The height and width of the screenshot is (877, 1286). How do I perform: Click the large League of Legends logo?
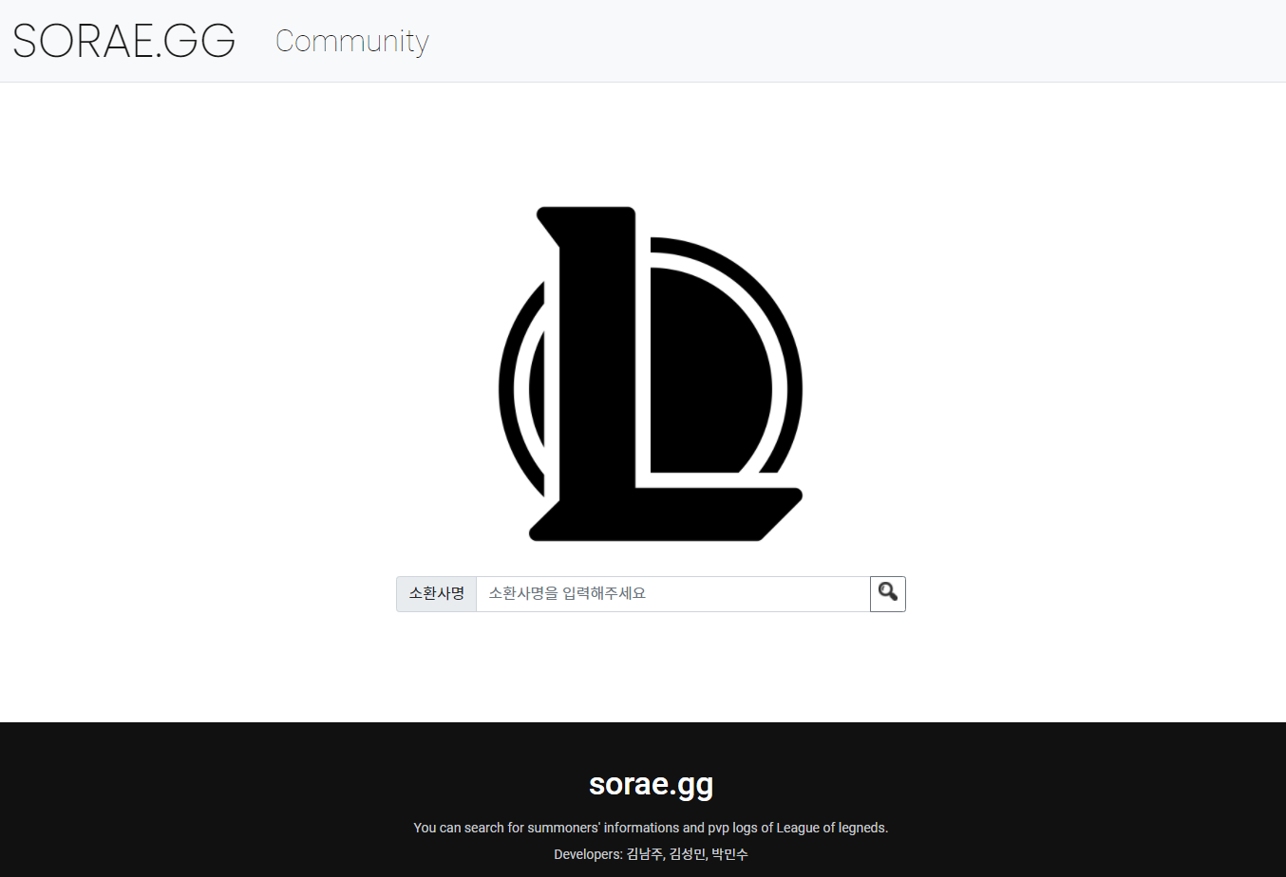651,374
